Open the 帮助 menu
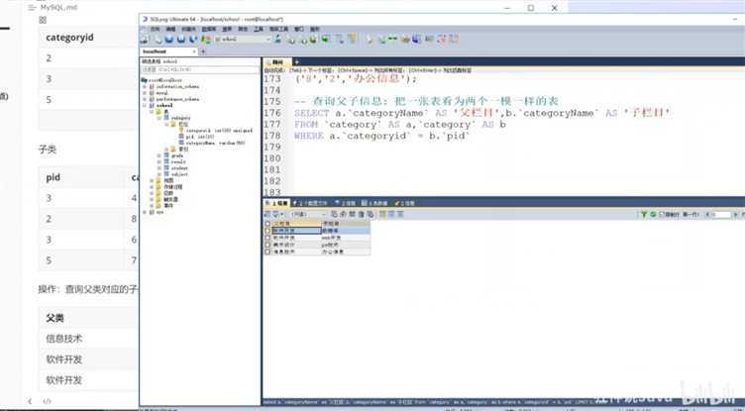 [314, 29]
